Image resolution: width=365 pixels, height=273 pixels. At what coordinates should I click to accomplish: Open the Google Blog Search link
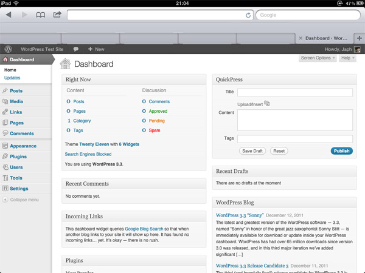[x=144, y=229]
